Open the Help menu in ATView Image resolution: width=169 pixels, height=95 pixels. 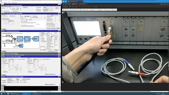[x=60, y=3]
